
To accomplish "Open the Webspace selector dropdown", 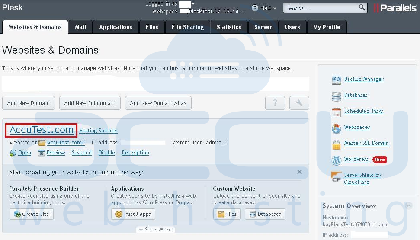I will point(212,12).
